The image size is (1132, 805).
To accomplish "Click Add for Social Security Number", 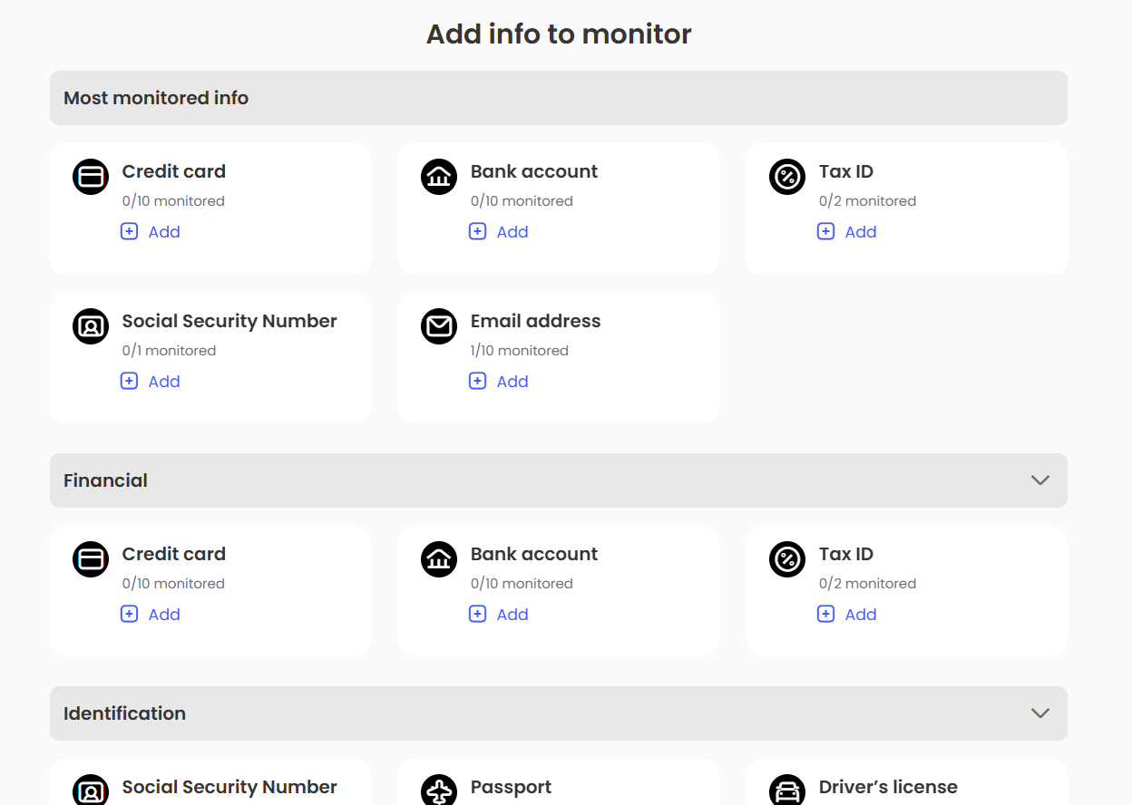I will (163, 382).
